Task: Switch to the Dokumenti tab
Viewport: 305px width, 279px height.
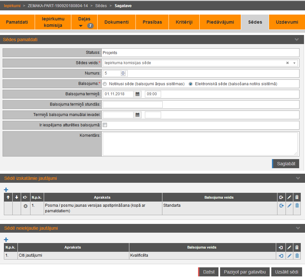Action: click(x=116, y=22)
